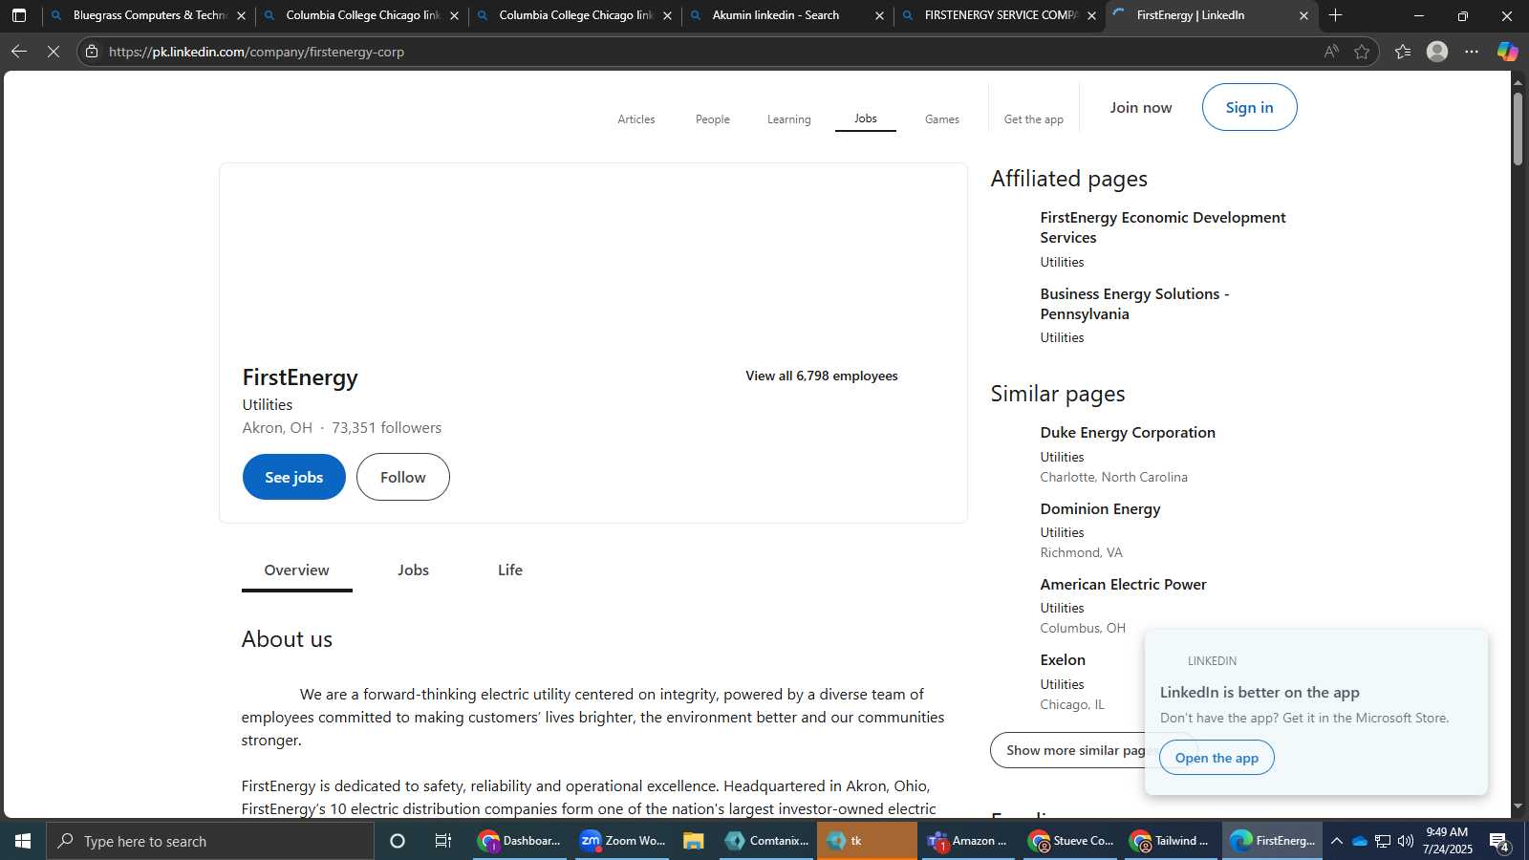Select the Life section tab
Screen dimensions: 1529x860
pyautogui.click(x=510, y=570)
